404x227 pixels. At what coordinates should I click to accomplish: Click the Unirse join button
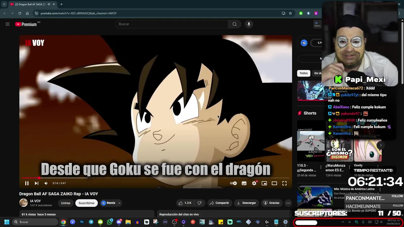66,203
